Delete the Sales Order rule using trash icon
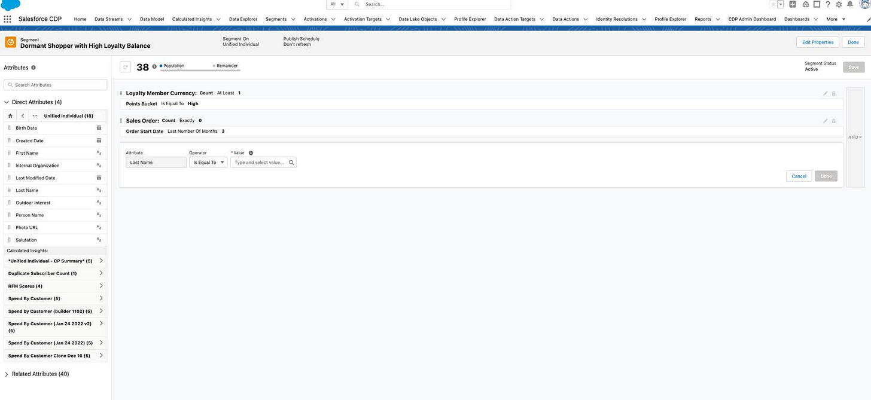This screenshot has height=400, width=871. [833, 121]
